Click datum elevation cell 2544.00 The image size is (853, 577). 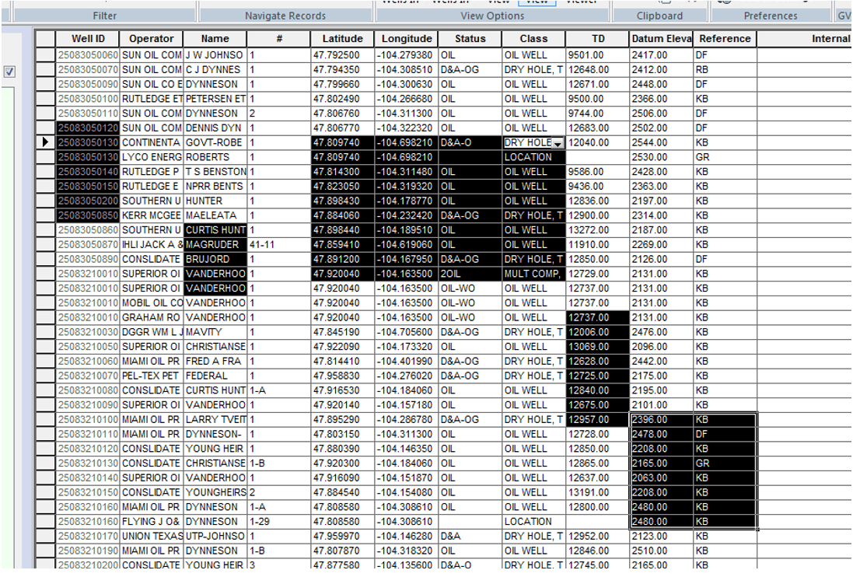661,142
